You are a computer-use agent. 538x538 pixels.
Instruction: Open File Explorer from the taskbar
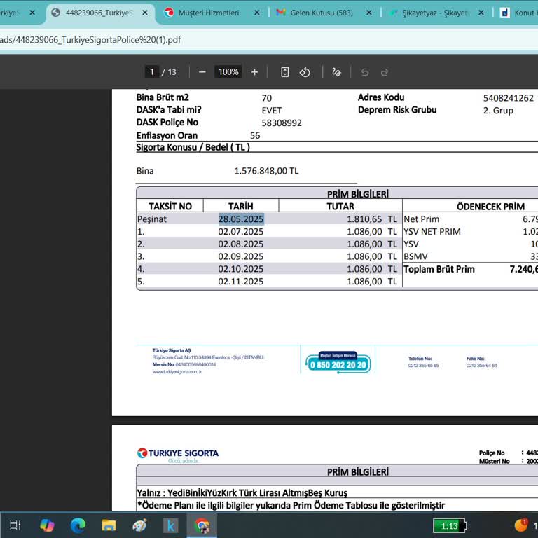[x=109, y=525]
